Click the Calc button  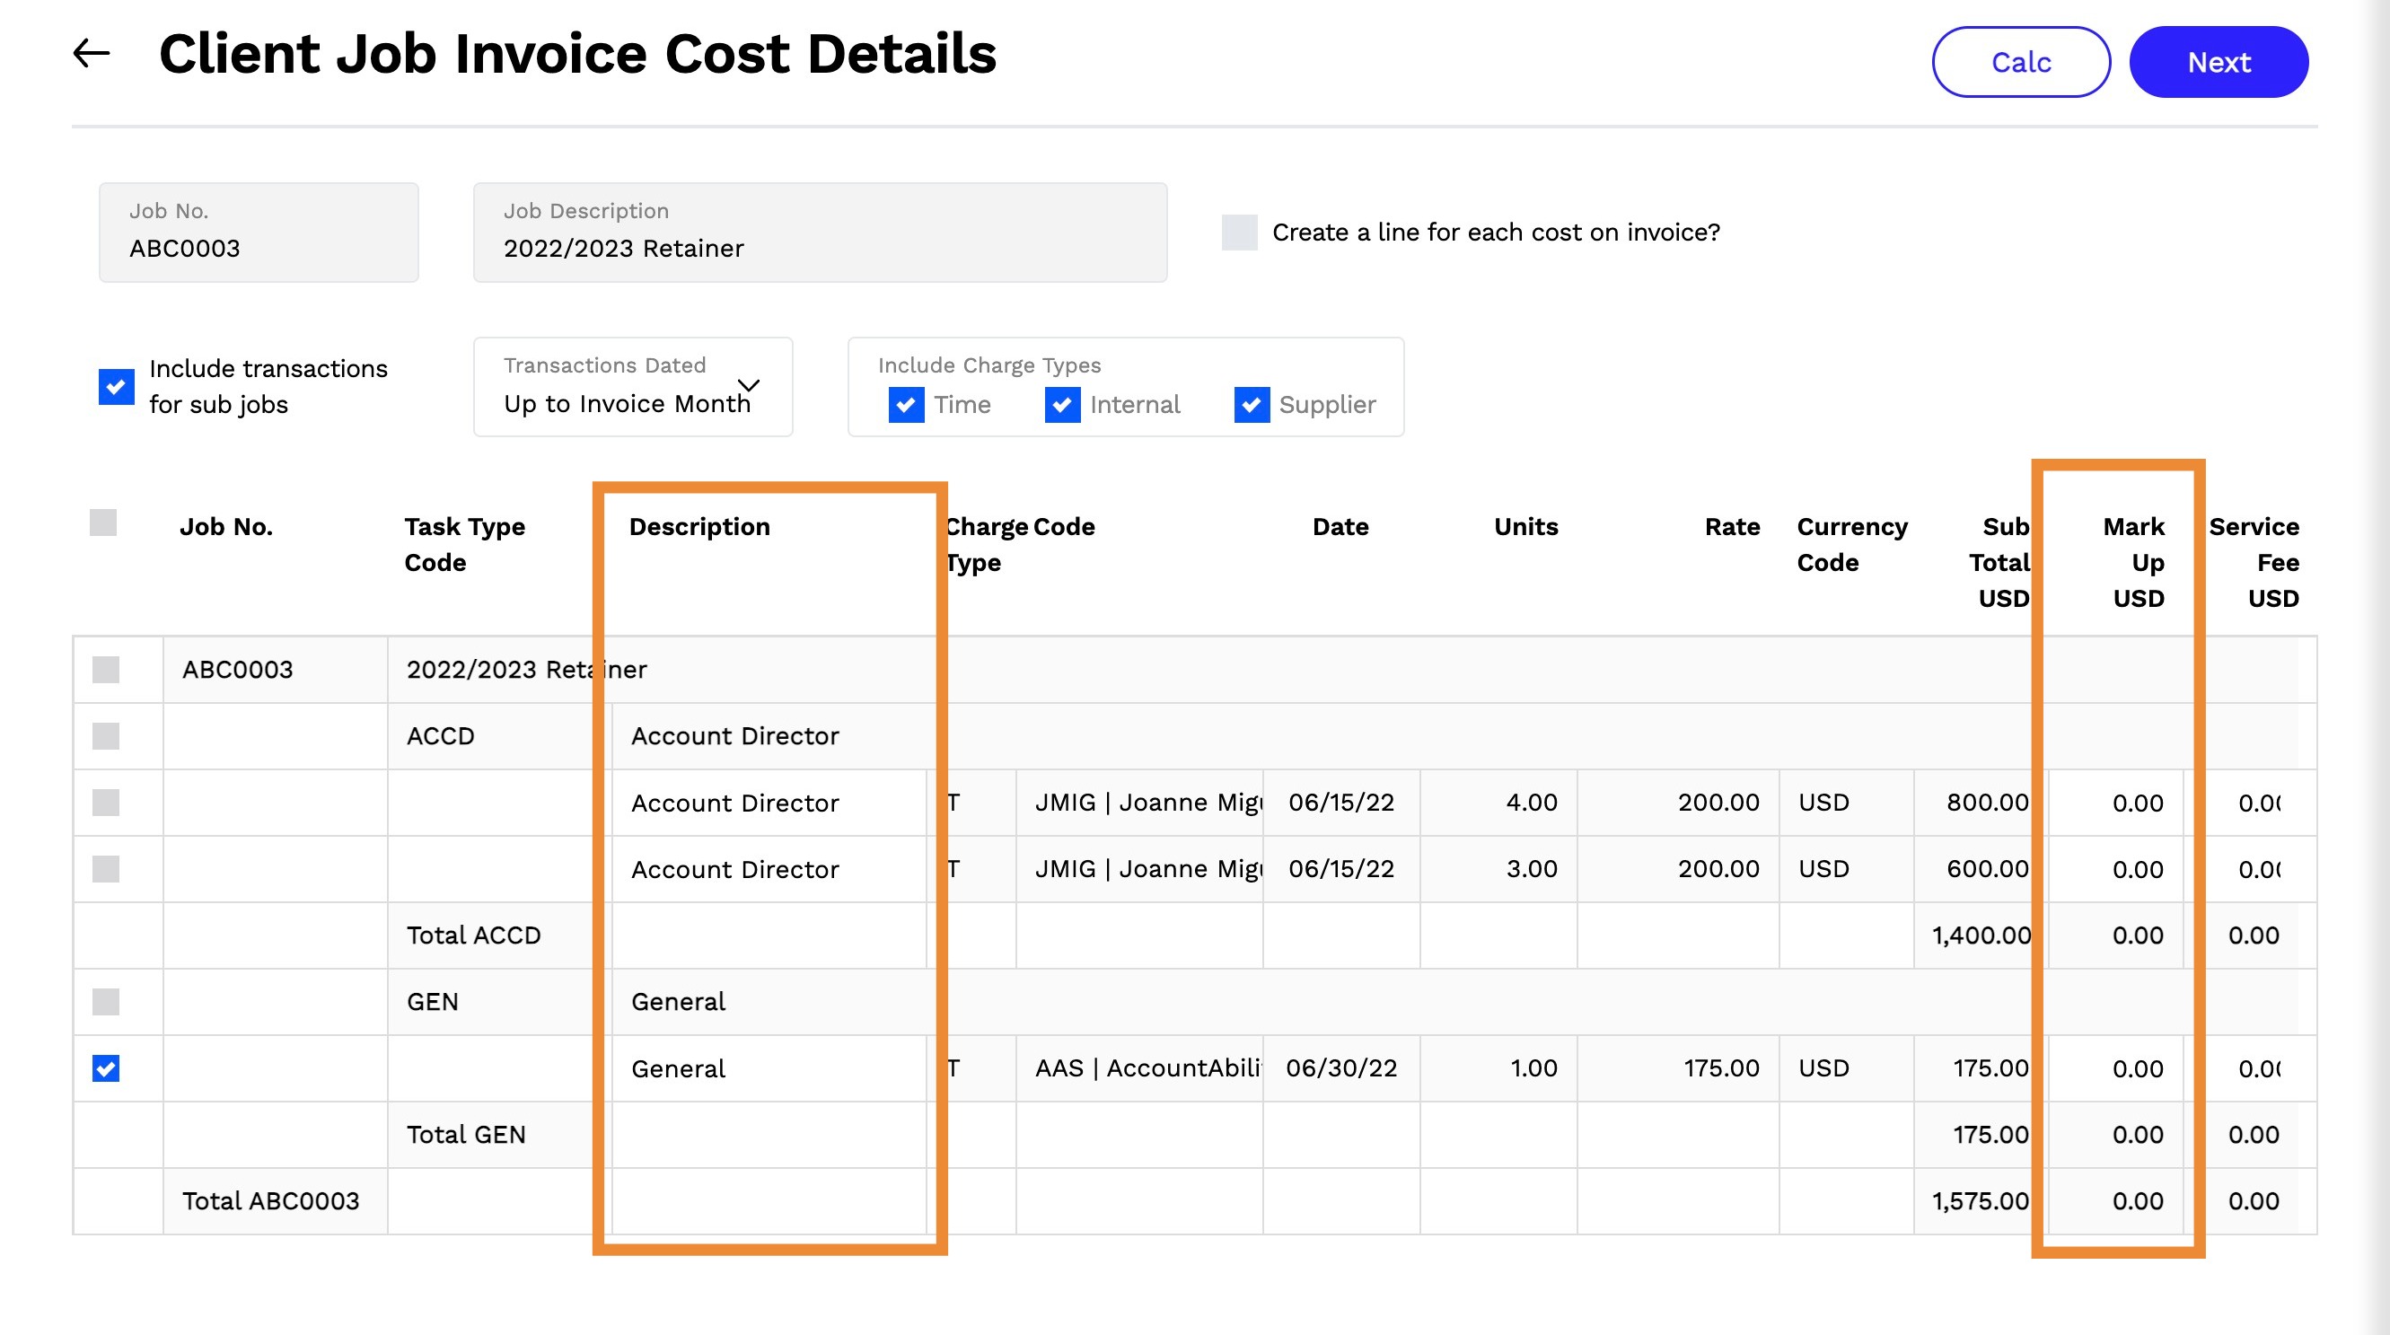pos(2020,62)
